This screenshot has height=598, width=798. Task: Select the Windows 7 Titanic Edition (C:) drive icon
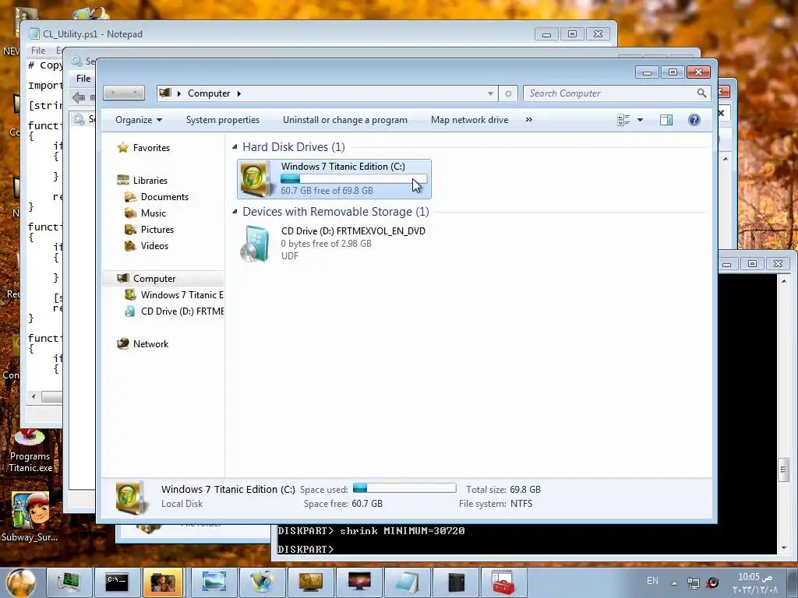[x=255, y=178]
